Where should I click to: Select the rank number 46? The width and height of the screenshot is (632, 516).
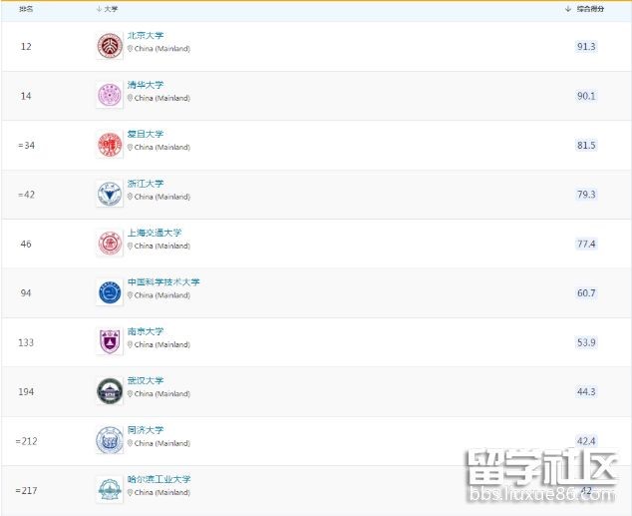click(26, 244)
